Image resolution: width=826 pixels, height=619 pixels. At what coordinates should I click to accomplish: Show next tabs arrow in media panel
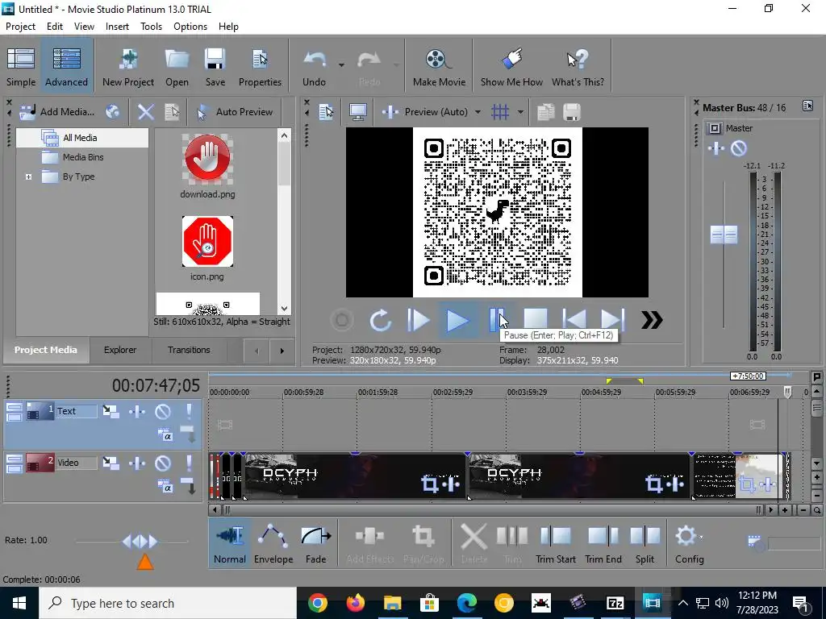[282, 351]
